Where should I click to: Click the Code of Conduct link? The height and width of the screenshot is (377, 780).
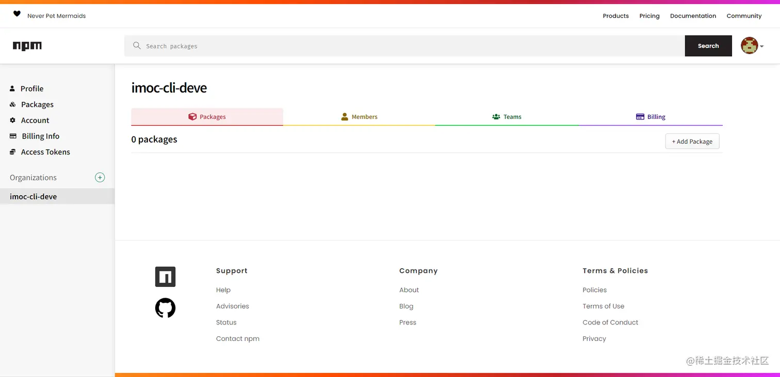click(x=610, y=322)
